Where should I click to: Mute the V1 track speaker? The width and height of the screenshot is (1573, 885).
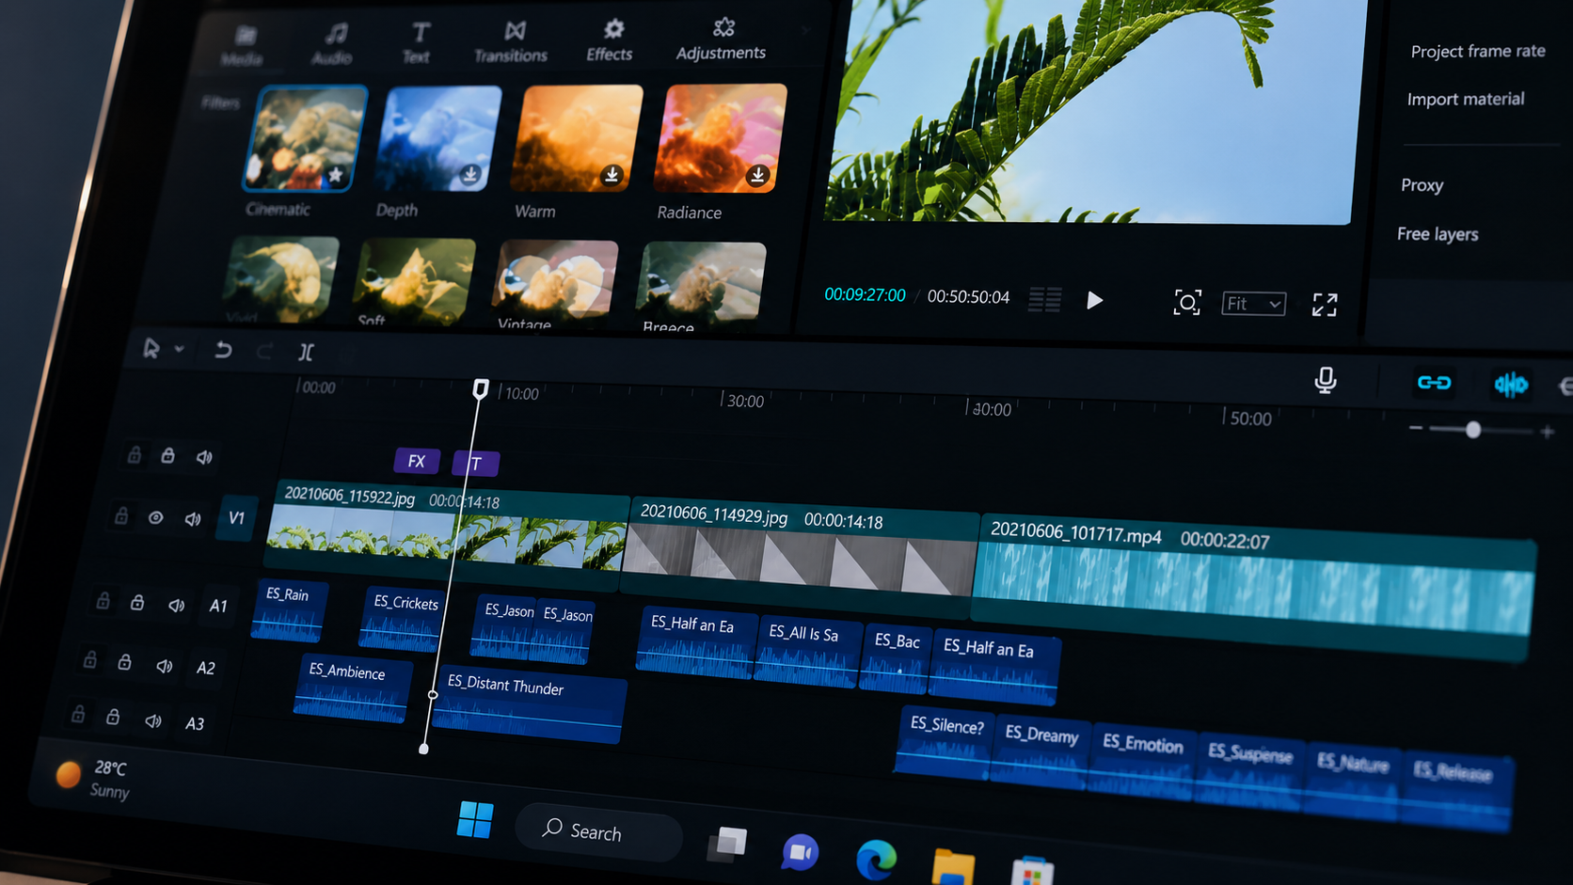point(193,518)
